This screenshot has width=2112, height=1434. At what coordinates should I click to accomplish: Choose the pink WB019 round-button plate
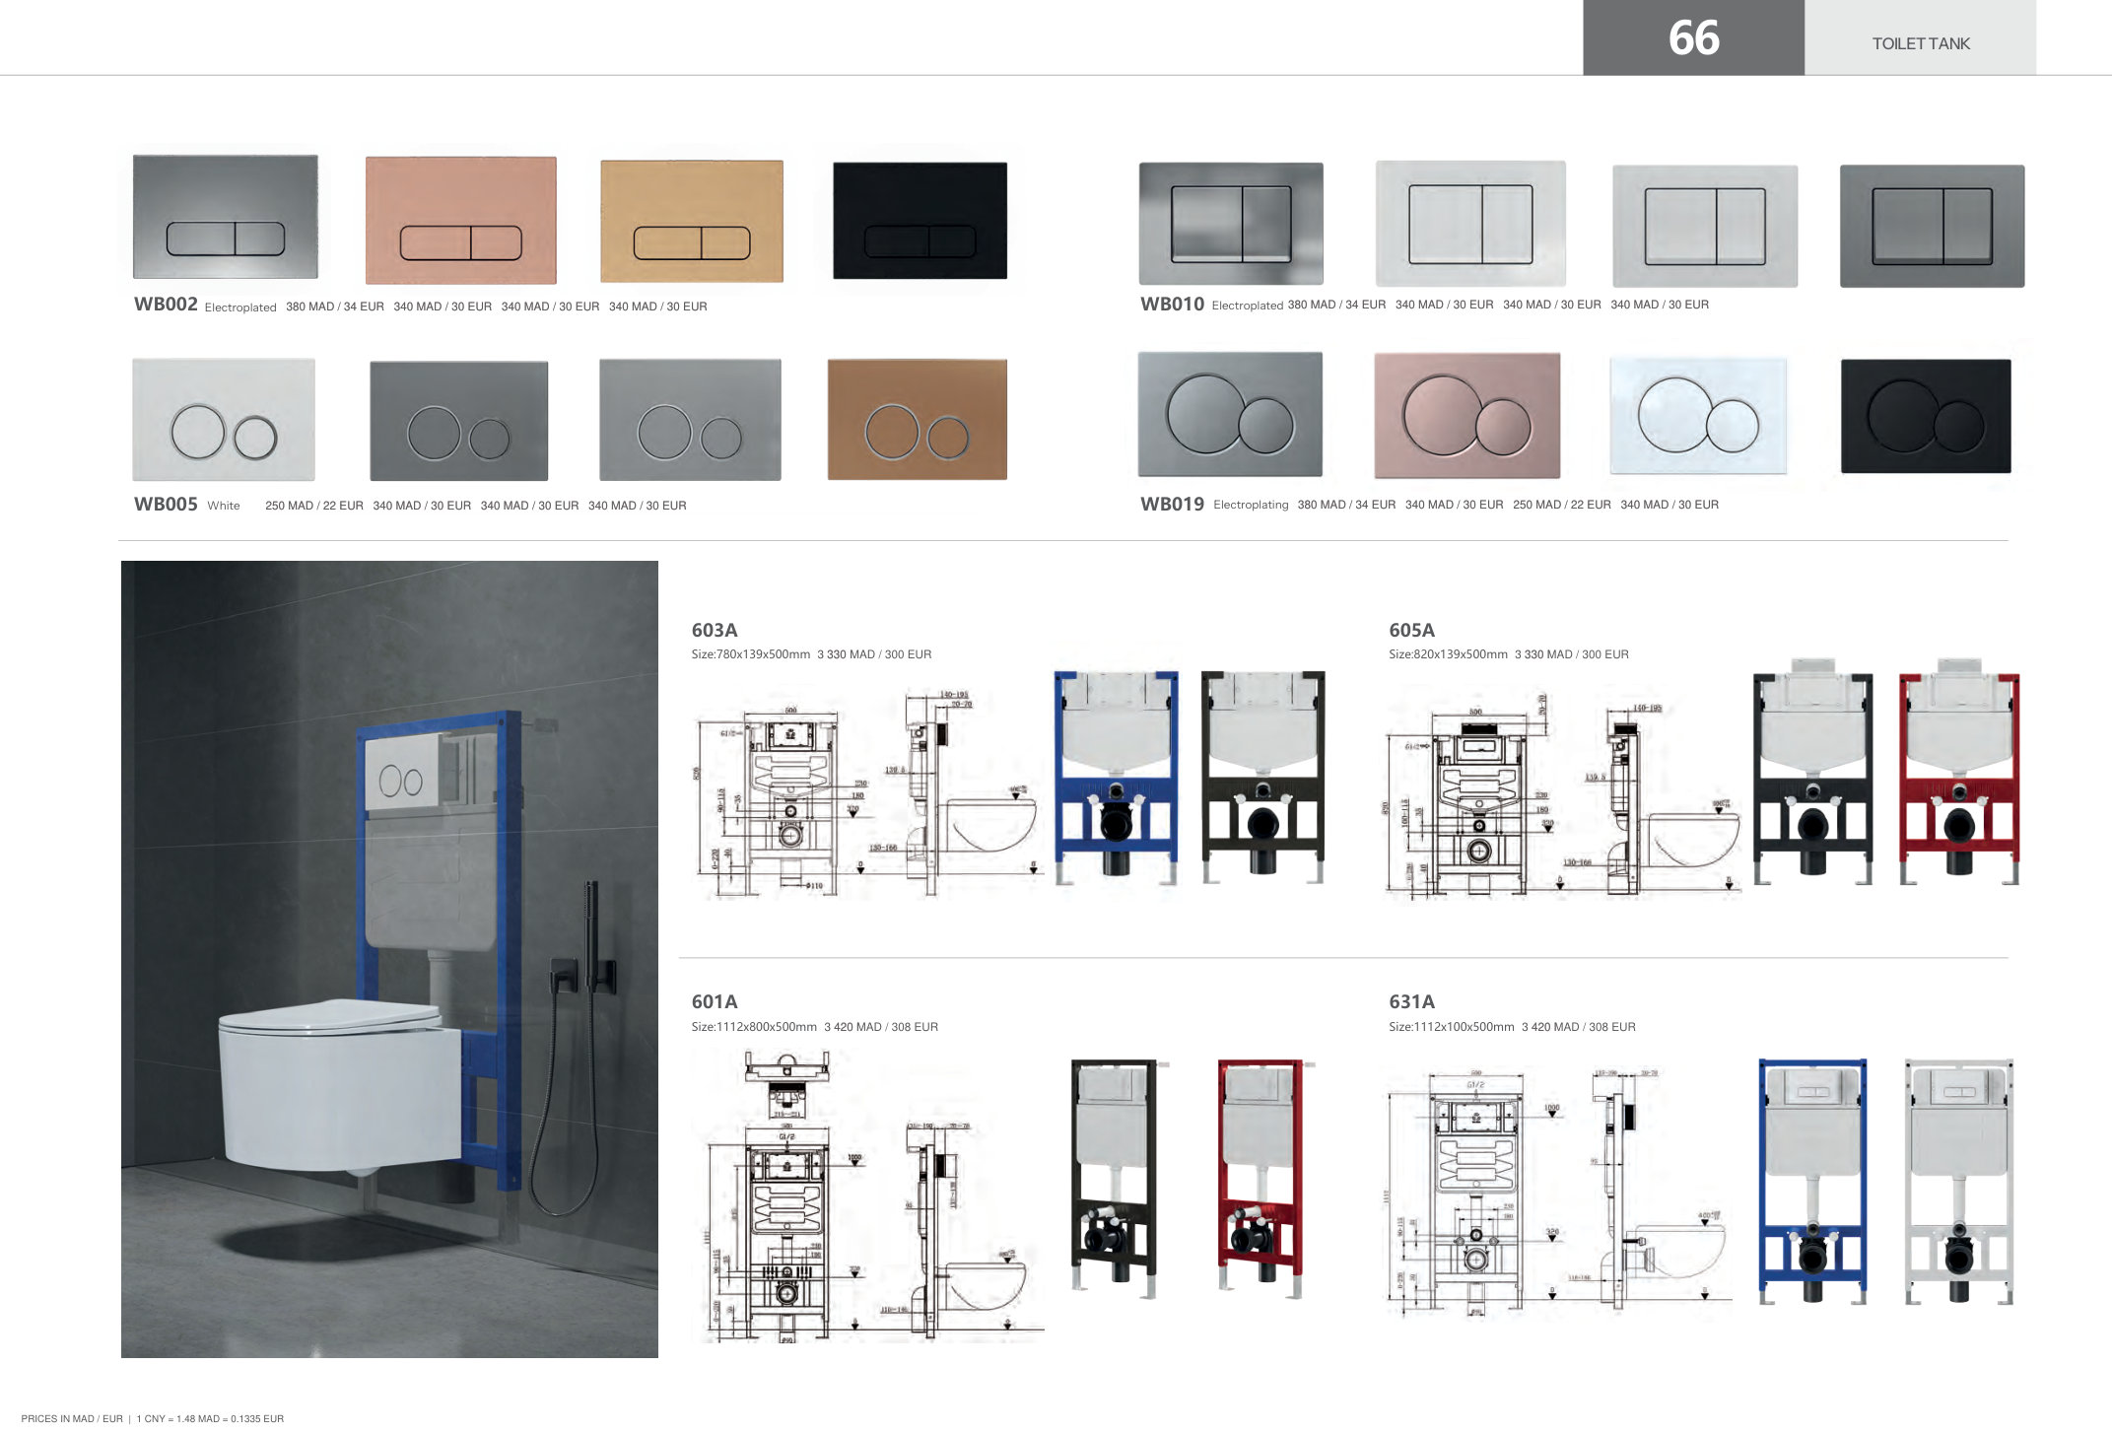click(1467, 415)
